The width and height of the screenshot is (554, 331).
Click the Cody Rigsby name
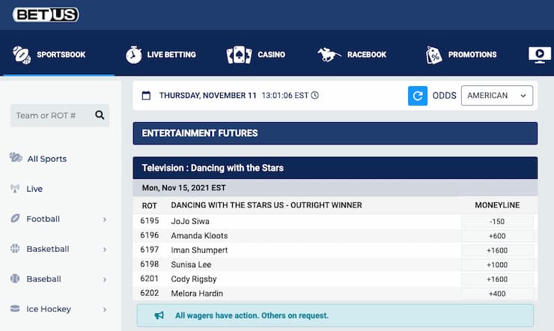[194, 279]
